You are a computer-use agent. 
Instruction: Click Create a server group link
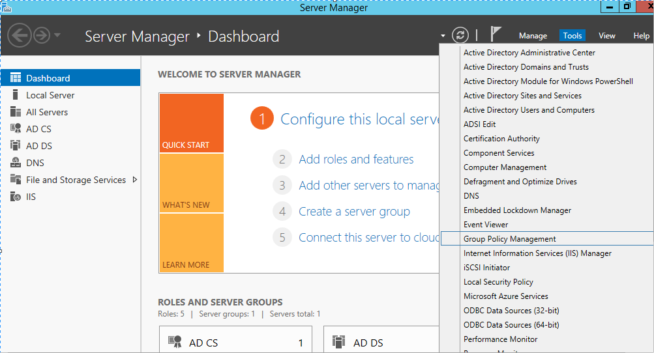click(x=354, y=211)
